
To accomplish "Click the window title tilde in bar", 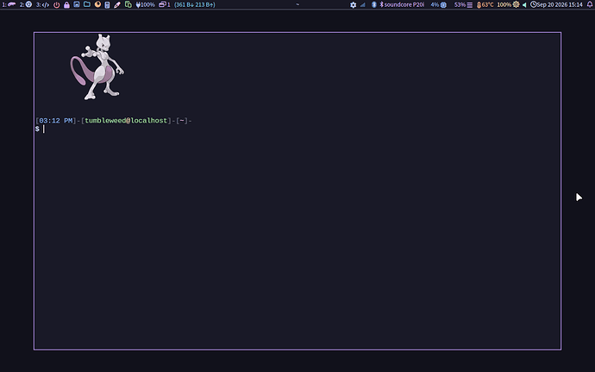I will tap(297, 4).
